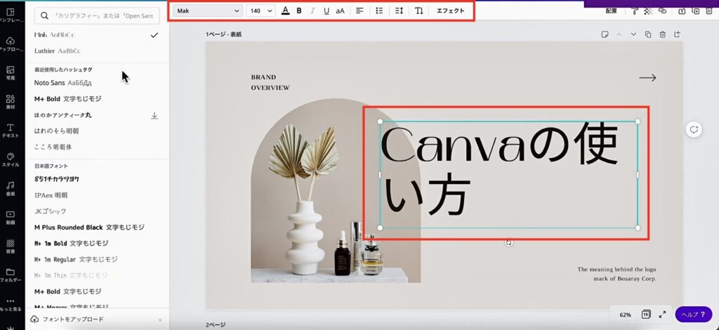Open the font size 140 dropdown
The image size is (719, 330).
260,11
